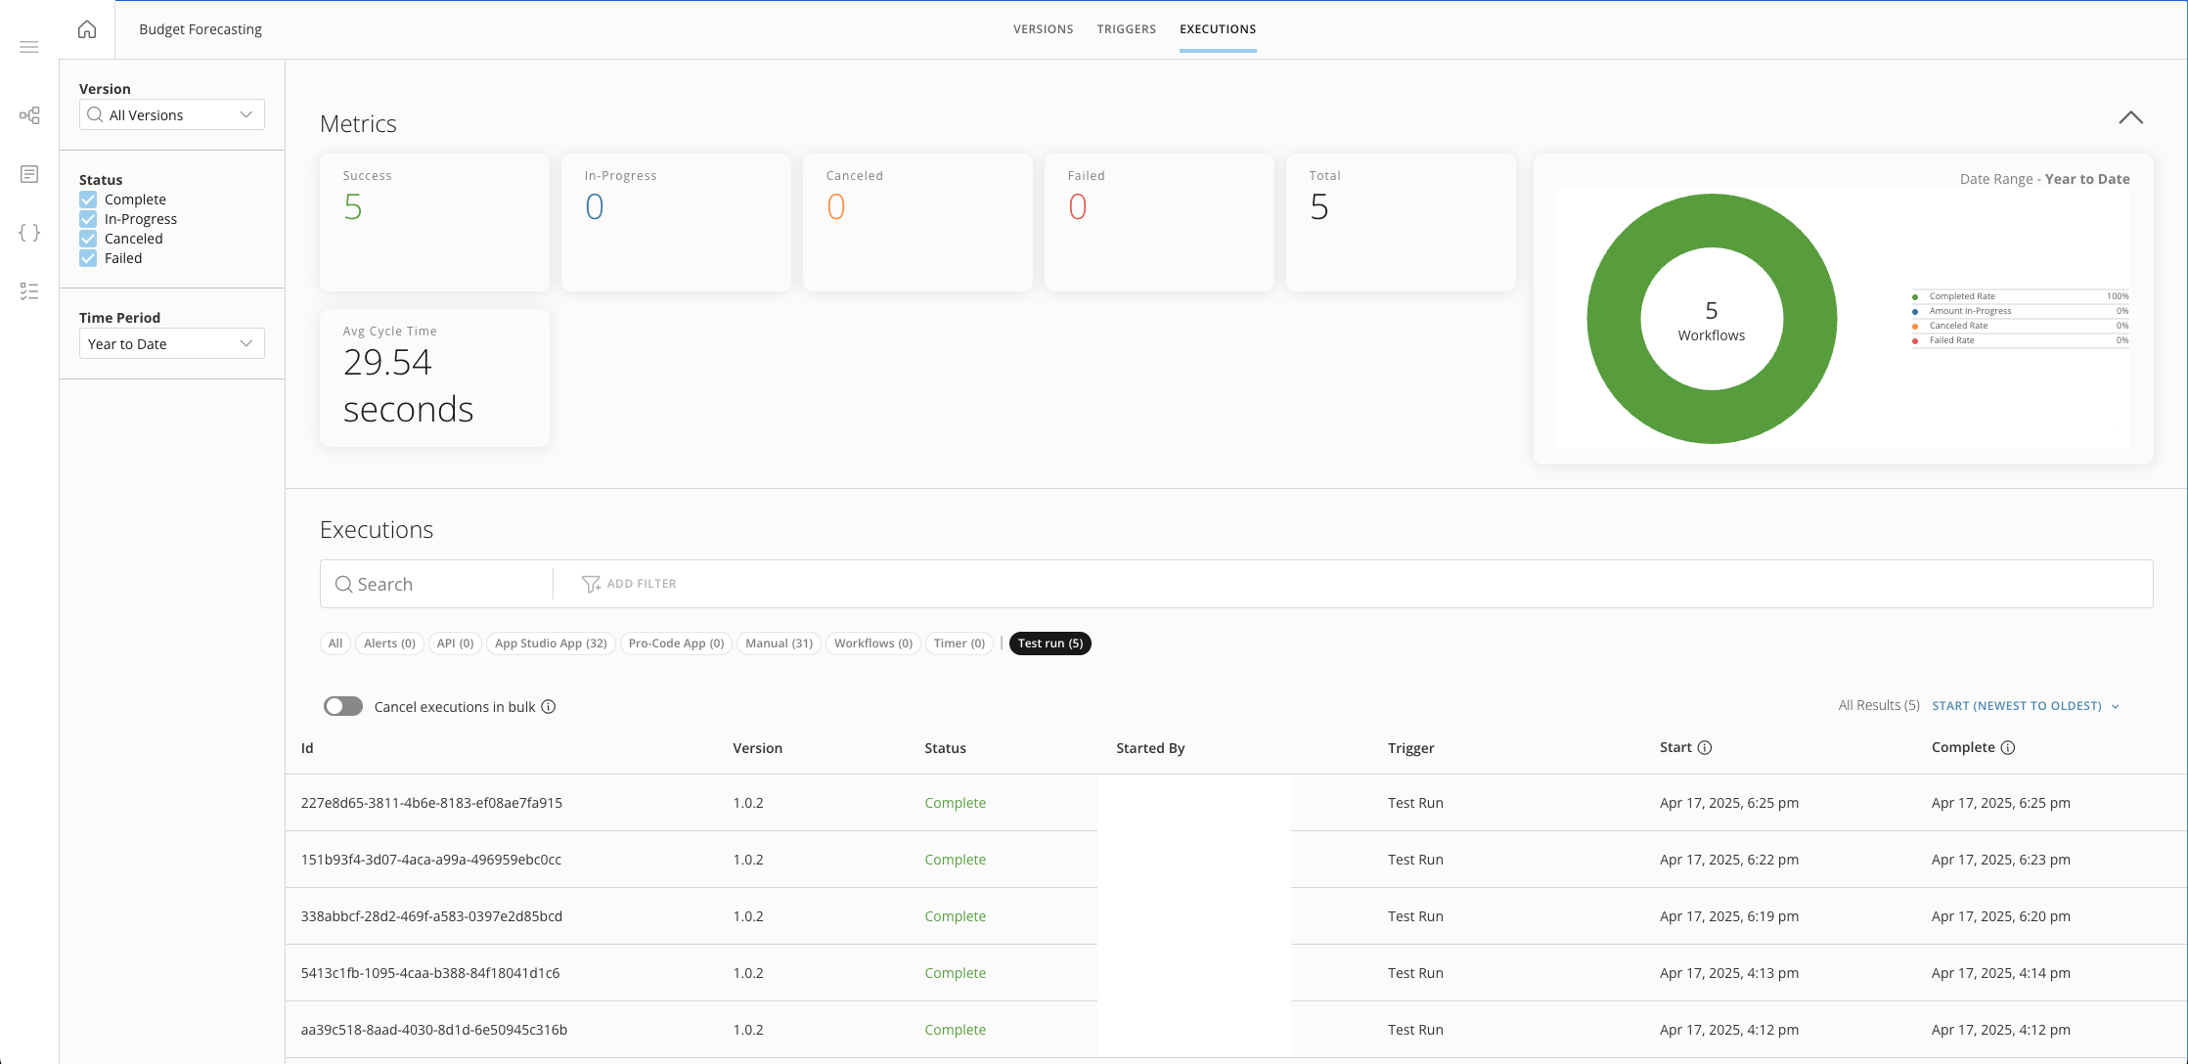2188x1064 pixels.
Task: Click the home icon
Action: tap(87, 29)
